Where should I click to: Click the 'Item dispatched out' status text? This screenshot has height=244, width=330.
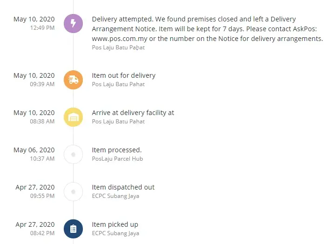[x=123, y=187]
